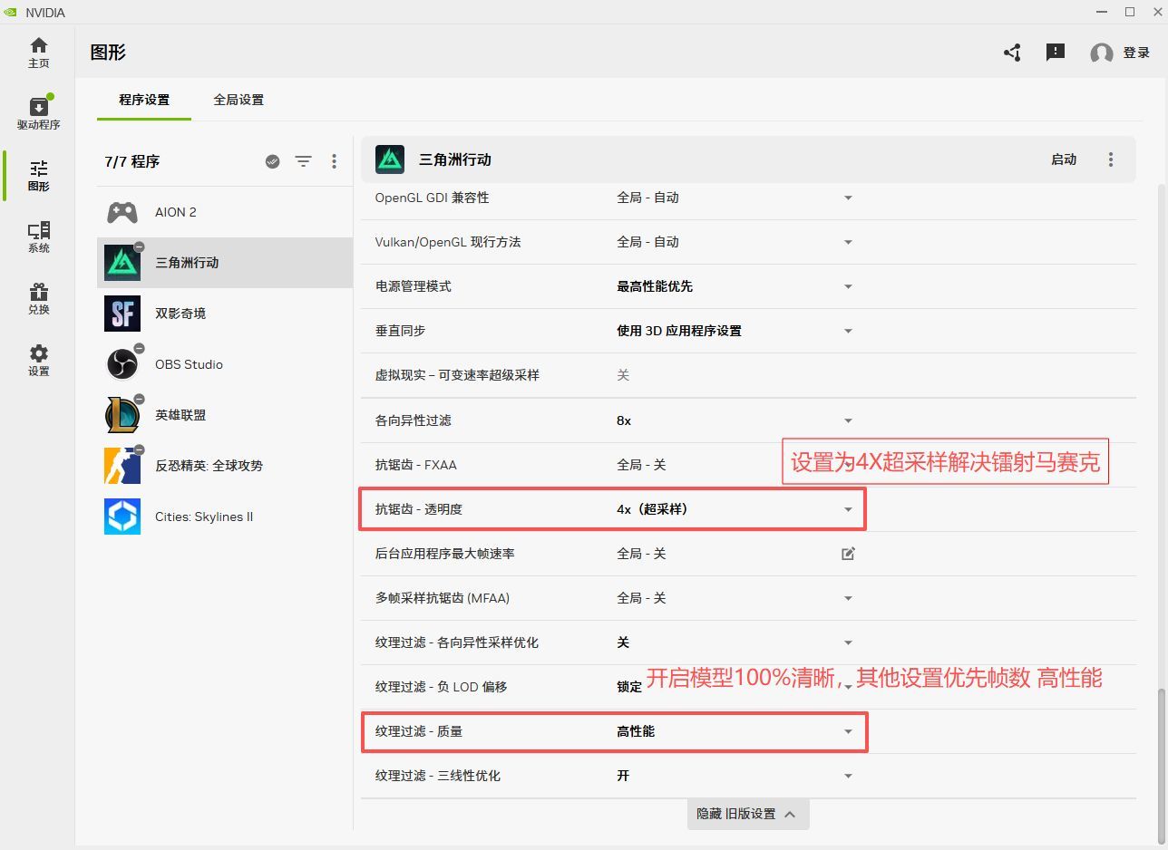Click 虚拟现实 – 可变速率超级采样 value 关

click(623, 375)
